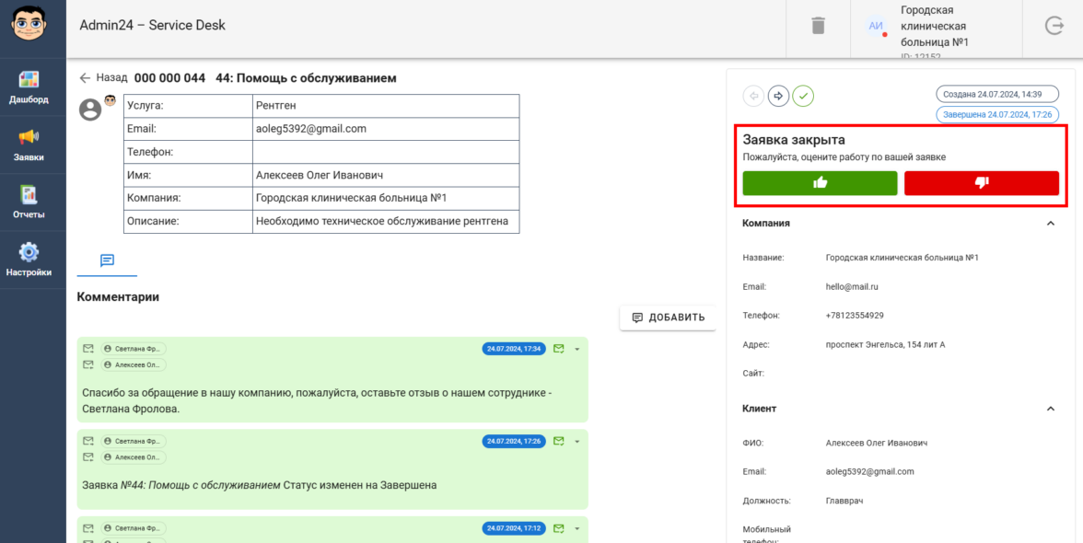Open Отчеты reports in the sidebar
This screenshot has width=1083, height=543.
tap(29, 202)
